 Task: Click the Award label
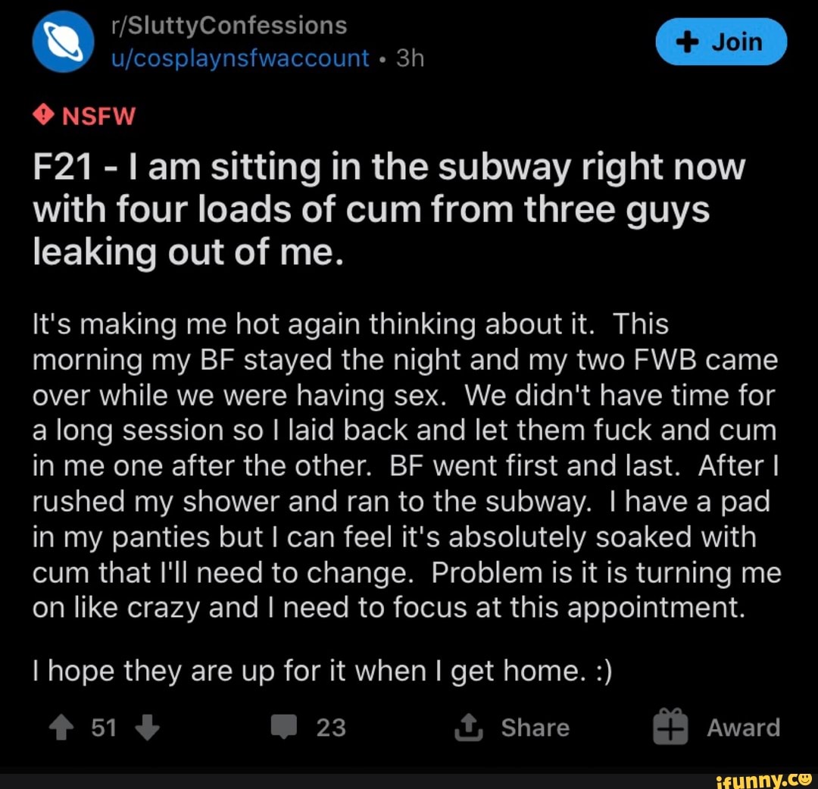pyautogui.click(x=743, y=728)
